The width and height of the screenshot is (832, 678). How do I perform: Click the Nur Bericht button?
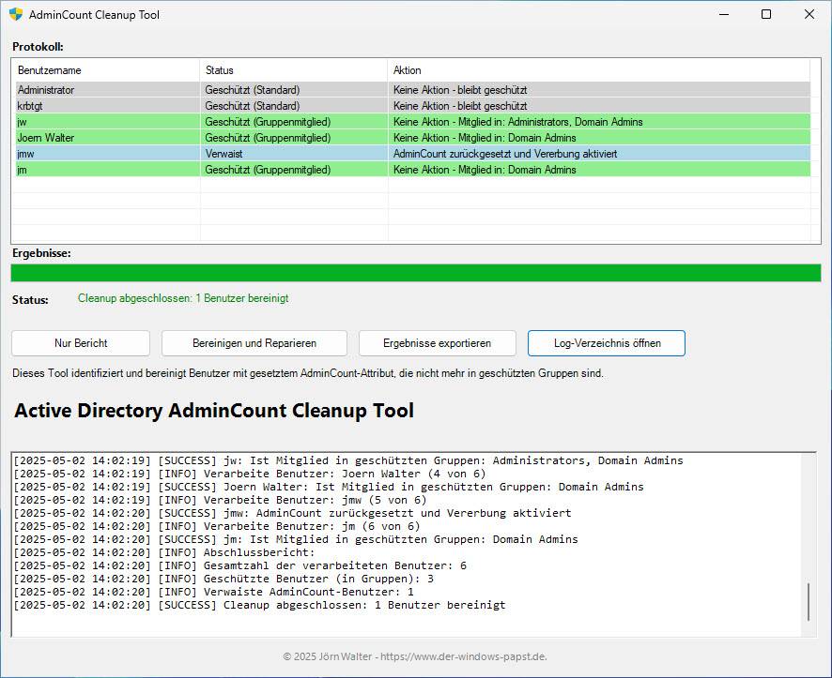pyautogui.click(x=80, y=343)
